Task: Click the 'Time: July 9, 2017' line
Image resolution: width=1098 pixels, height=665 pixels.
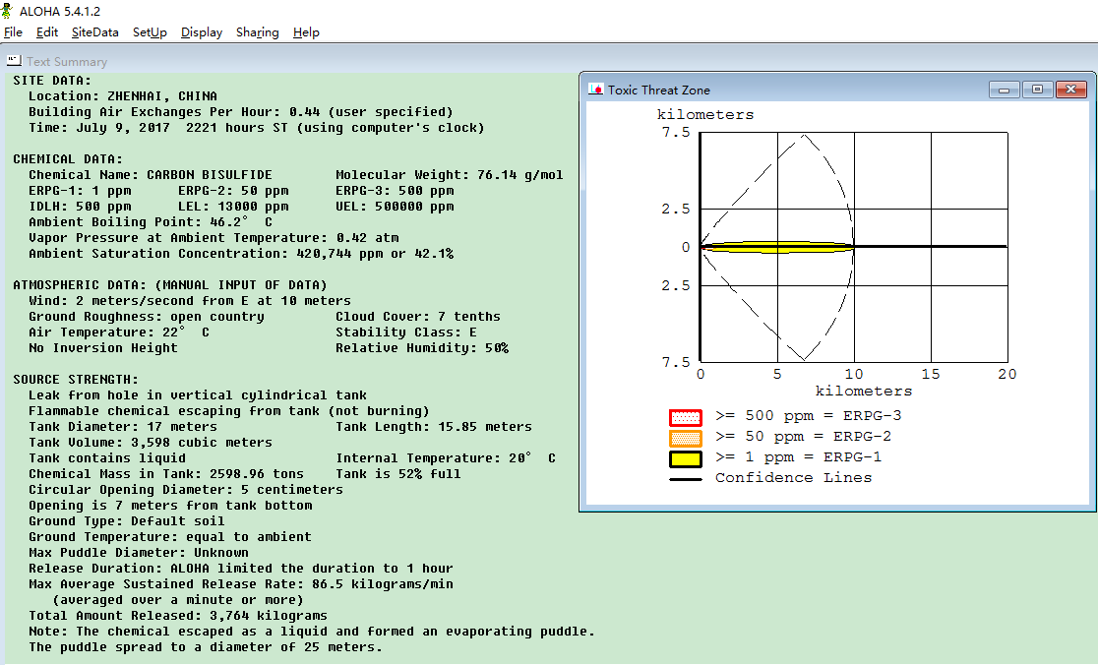Action: point(256,128)
